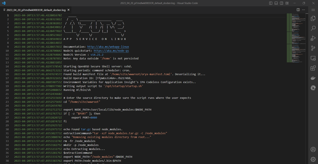This screenshot has width=318, height=164.
Task: Click 'Removing existing modules directory from root' text
Action: coord(111,137)
